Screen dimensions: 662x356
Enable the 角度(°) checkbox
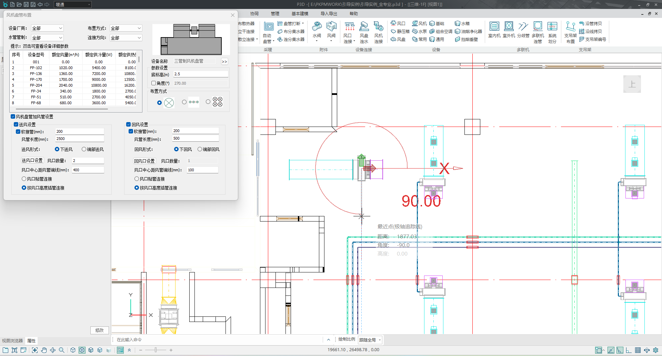click(x=154, y=83)
